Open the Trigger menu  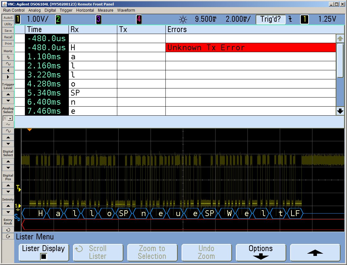[x=66, y=10]
